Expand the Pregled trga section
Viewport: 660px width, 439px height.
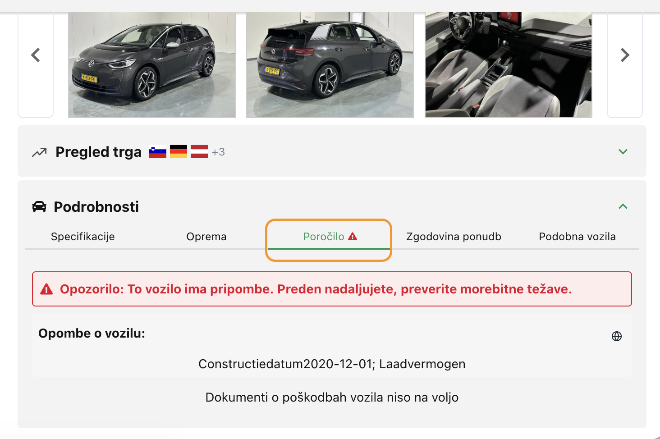[623, 152]
